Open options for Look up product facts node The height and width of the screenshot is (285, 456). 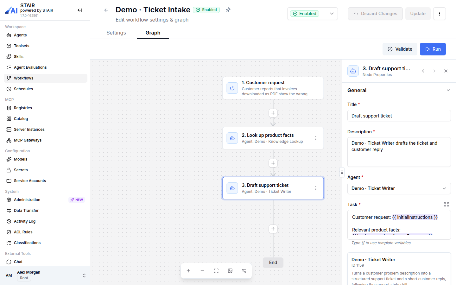(x=316, y=138)
